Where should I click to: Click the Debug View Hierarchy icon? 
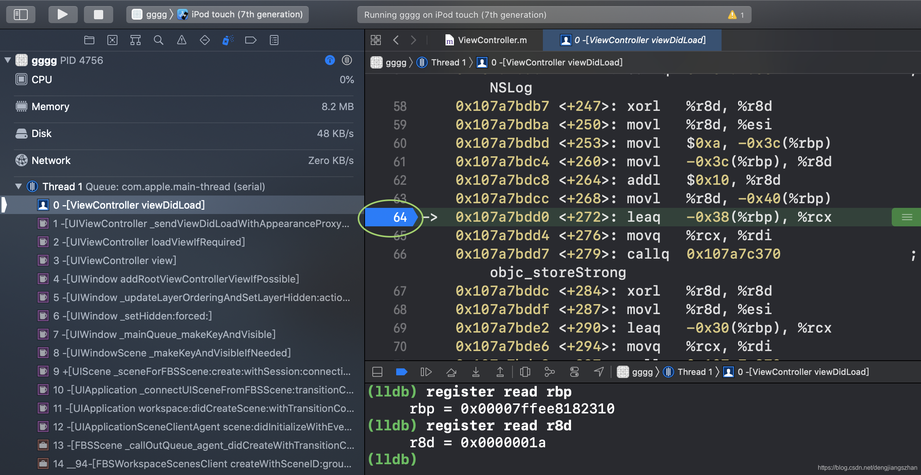coord(525,372)
